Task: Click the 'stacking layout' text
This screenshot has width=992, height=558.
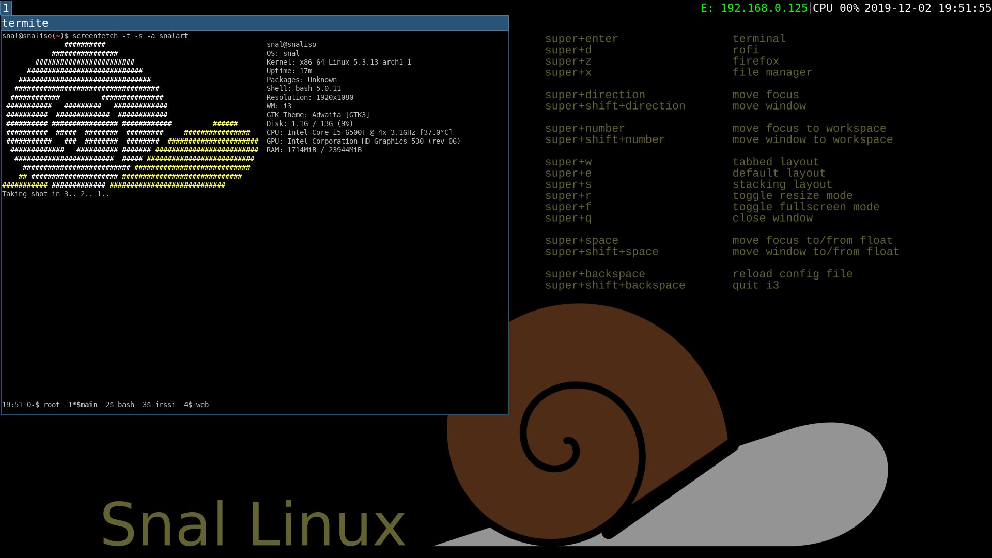Action: click(782, 184)
